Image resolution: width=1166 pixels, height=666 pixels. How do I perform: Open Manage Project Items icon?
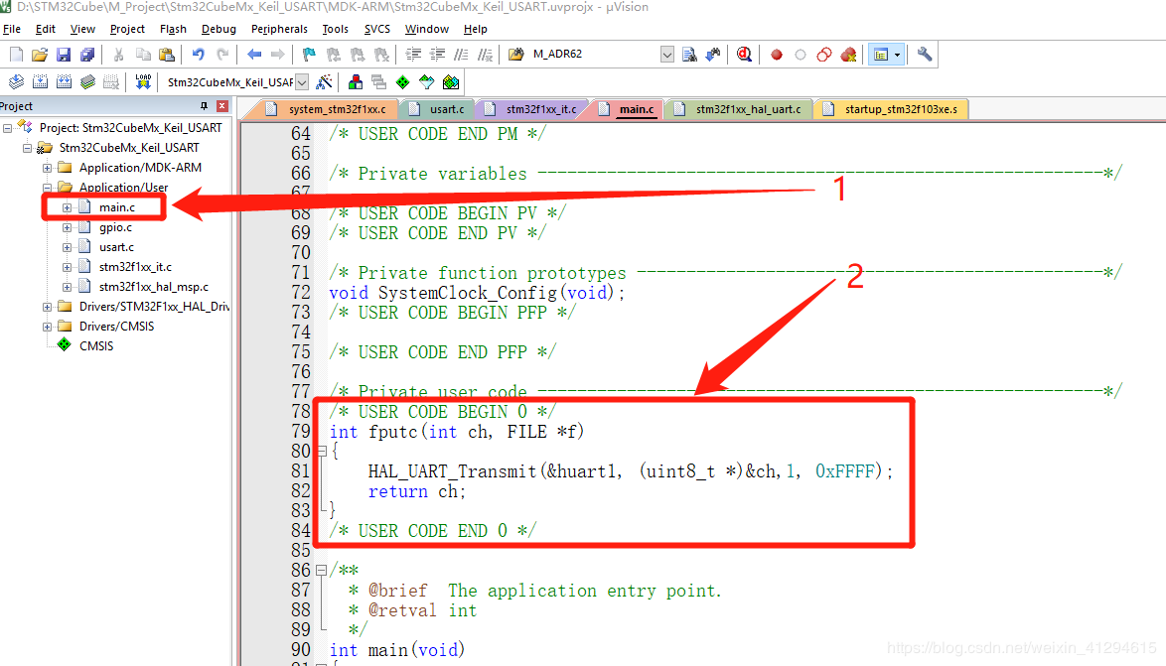(x=356, y=81)
